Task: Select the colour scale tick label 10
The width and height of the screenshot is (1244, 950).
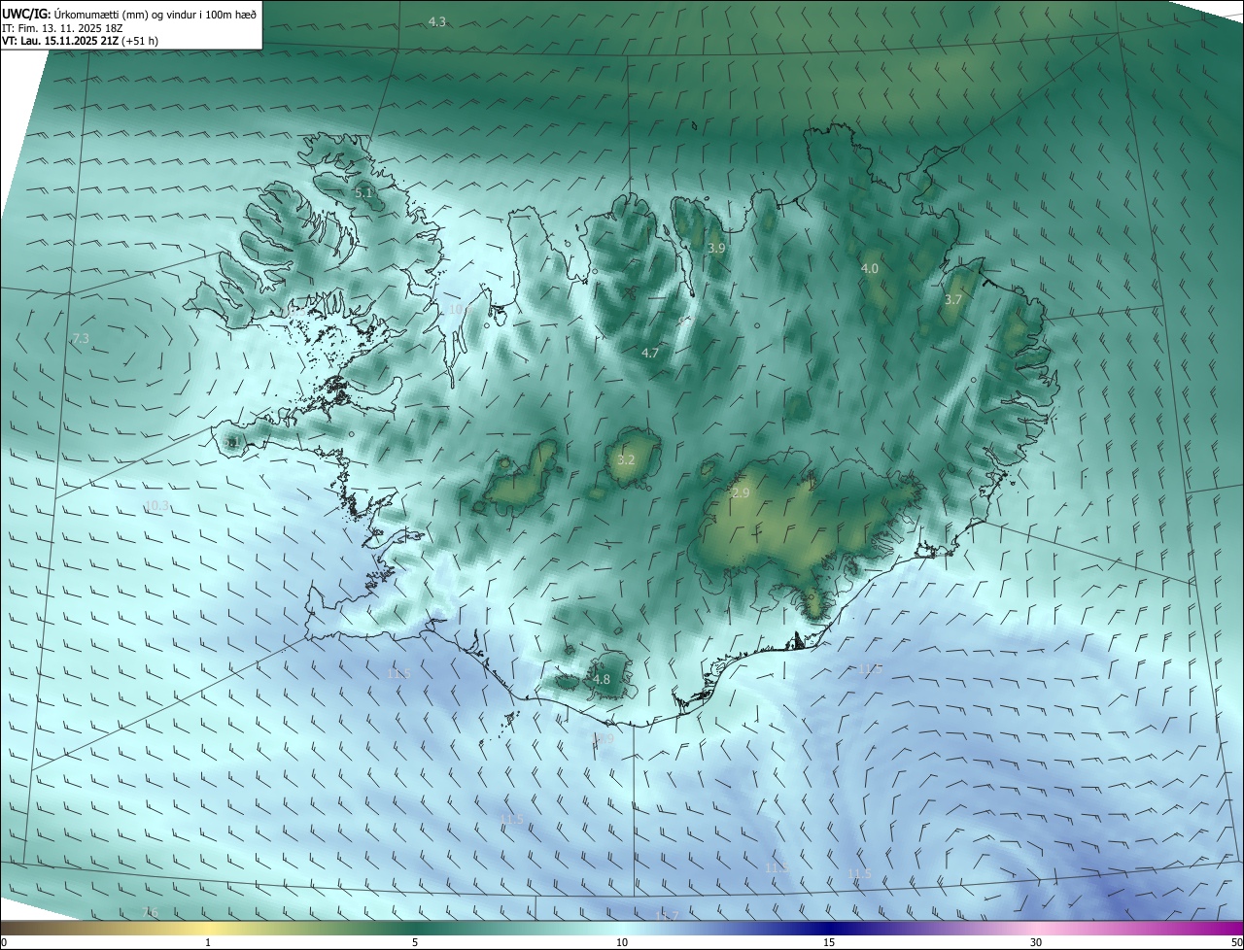Action: coord(622,942)
